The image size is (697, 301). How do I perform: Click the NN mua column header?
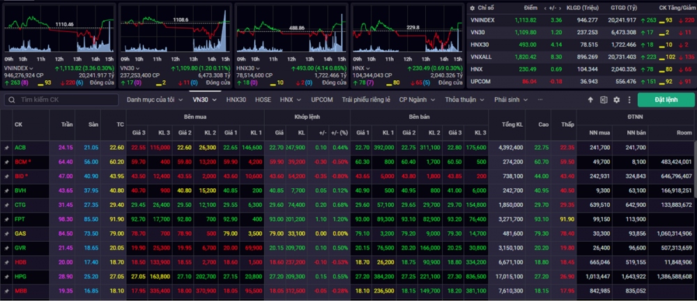click(x=594, y=132)
